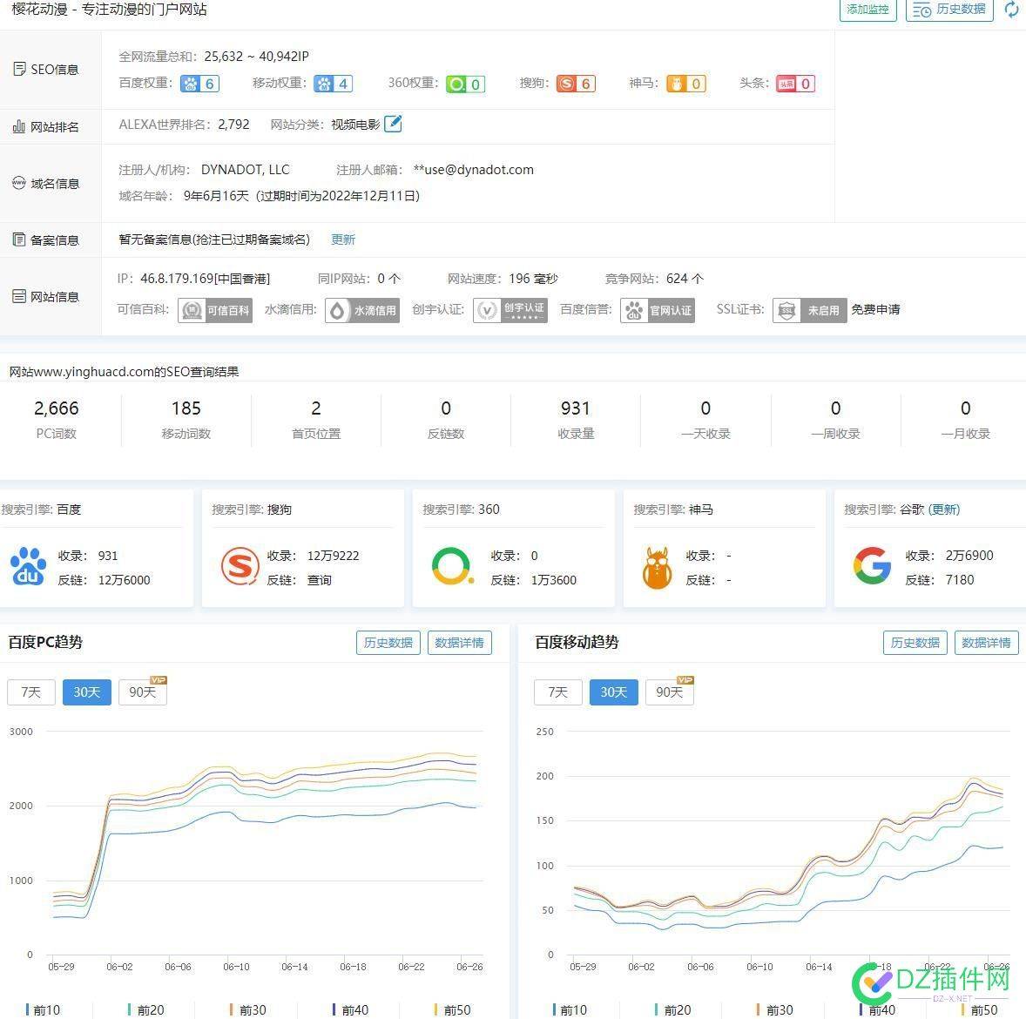
Task: Toggle 前20 series in PC chart legend
Action: coord(146,1009)
